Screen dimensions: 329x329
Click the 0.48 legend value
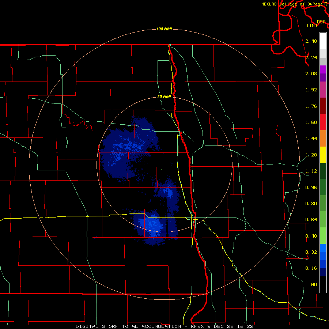point(311,236)
